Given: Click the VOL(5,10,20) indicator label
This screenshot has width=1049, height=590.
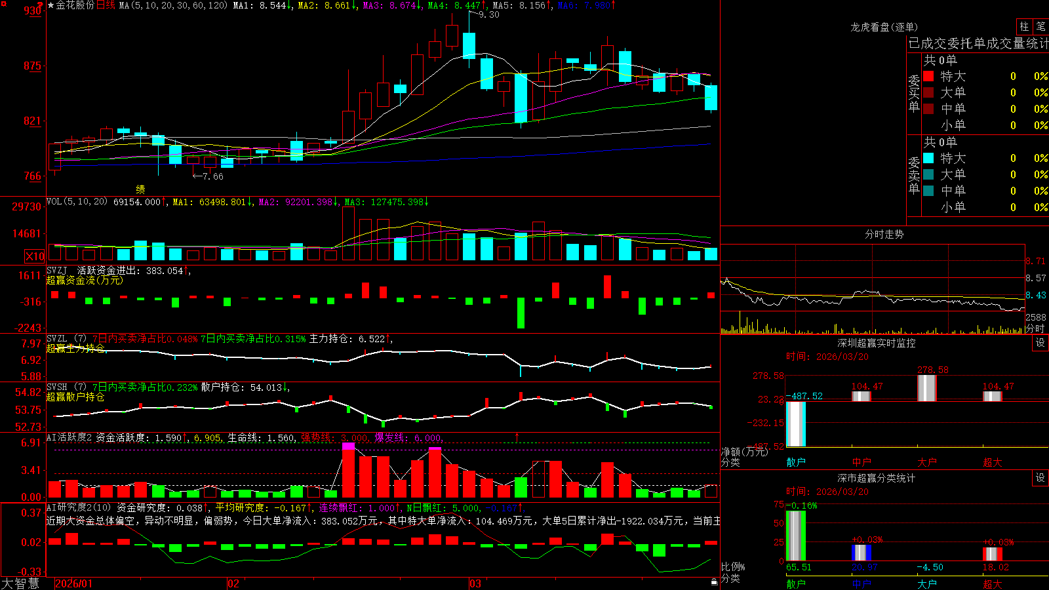Looking at the screenshot, I should pos(77,202).
